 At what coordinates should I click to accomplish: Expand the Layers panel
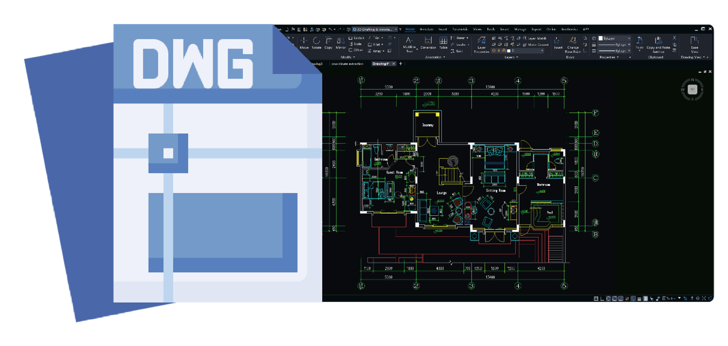coord(511,57)
